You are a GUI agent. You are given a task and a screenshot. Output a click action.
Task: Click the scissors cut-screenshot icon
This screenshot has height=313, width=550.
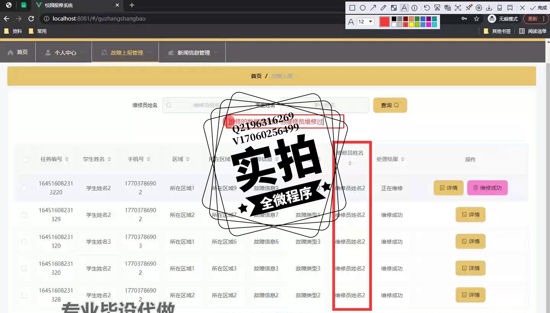[x=437, y=8]
